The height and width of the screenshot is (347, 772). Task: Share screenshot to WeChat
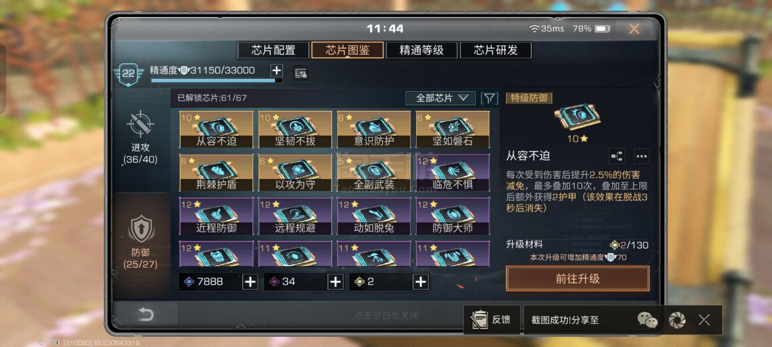point(647,320)
